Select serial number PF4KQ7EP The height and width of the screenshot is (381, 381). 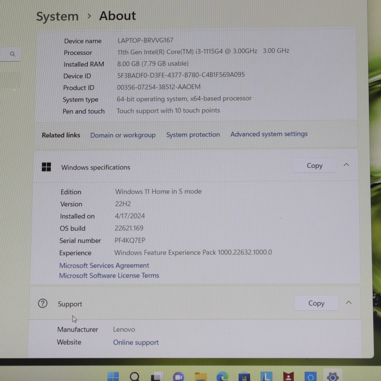[130, 240]
